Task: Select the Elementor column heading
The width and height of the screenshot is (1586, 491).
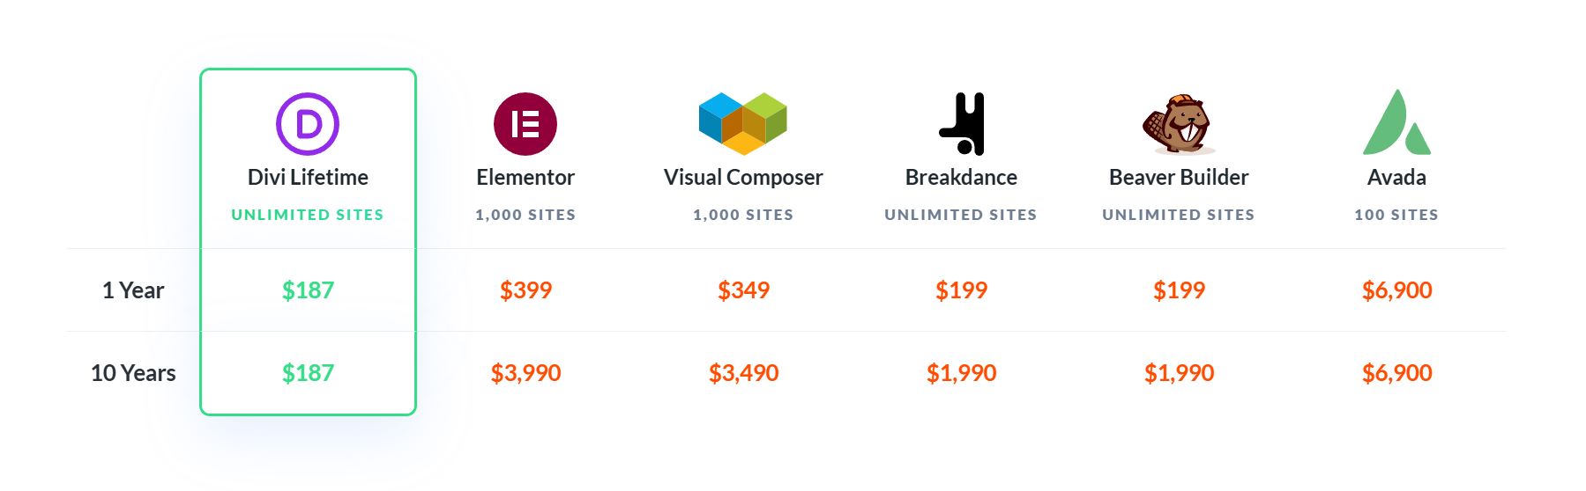Action: point(525,177)
